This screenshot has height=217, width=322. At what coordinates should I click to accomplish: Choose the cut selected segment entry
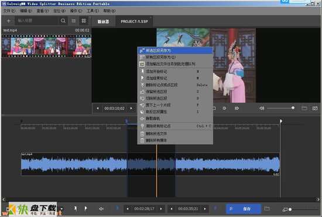coord(175,99)
